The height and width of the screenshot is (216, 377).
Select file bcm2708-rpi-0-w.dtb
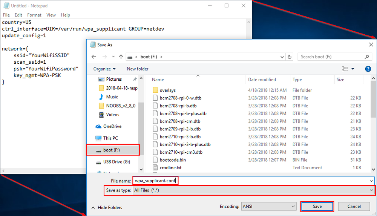178,98
